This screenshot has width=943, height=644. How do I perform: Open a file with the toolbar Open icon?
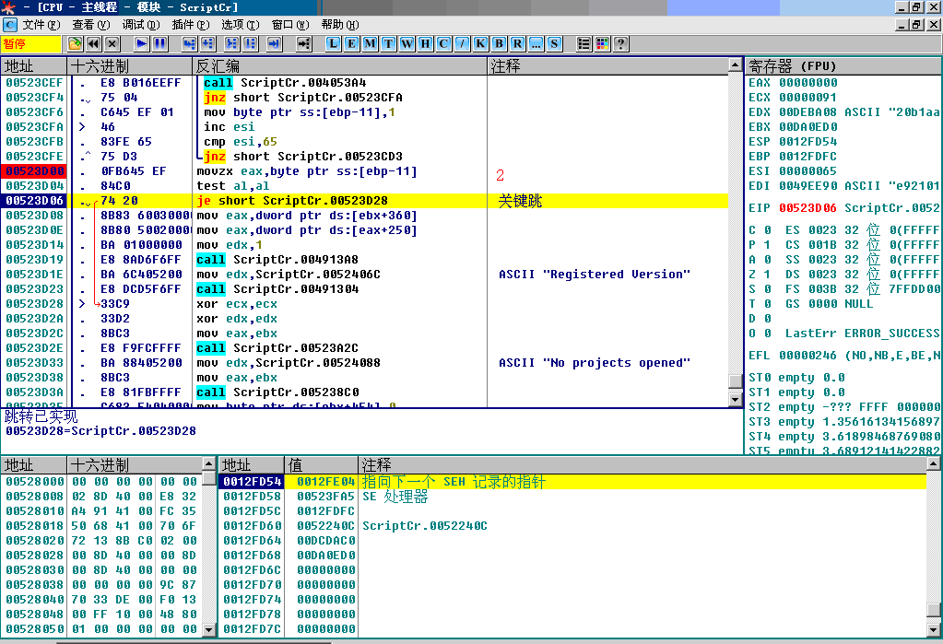[76, 44]
